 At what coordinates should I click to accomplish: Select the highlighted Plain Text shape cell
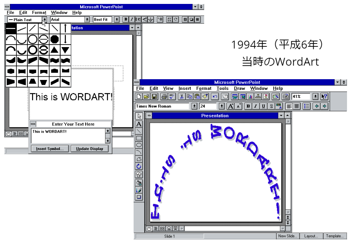[11, 28]
